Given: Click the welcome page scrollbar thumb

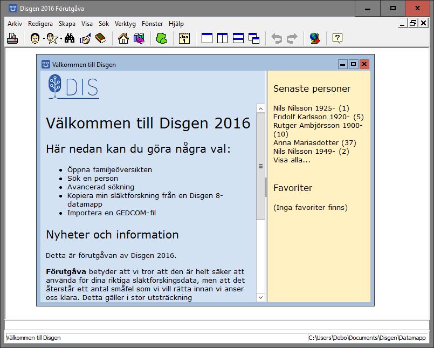Looking at the screenshot, I should 260,166.
